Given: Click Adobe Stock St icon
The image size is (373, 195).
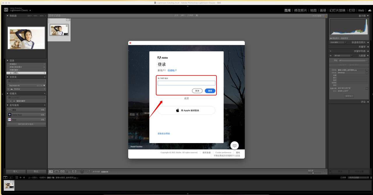Looking at the screenshot, I should [x=10, y=115].
